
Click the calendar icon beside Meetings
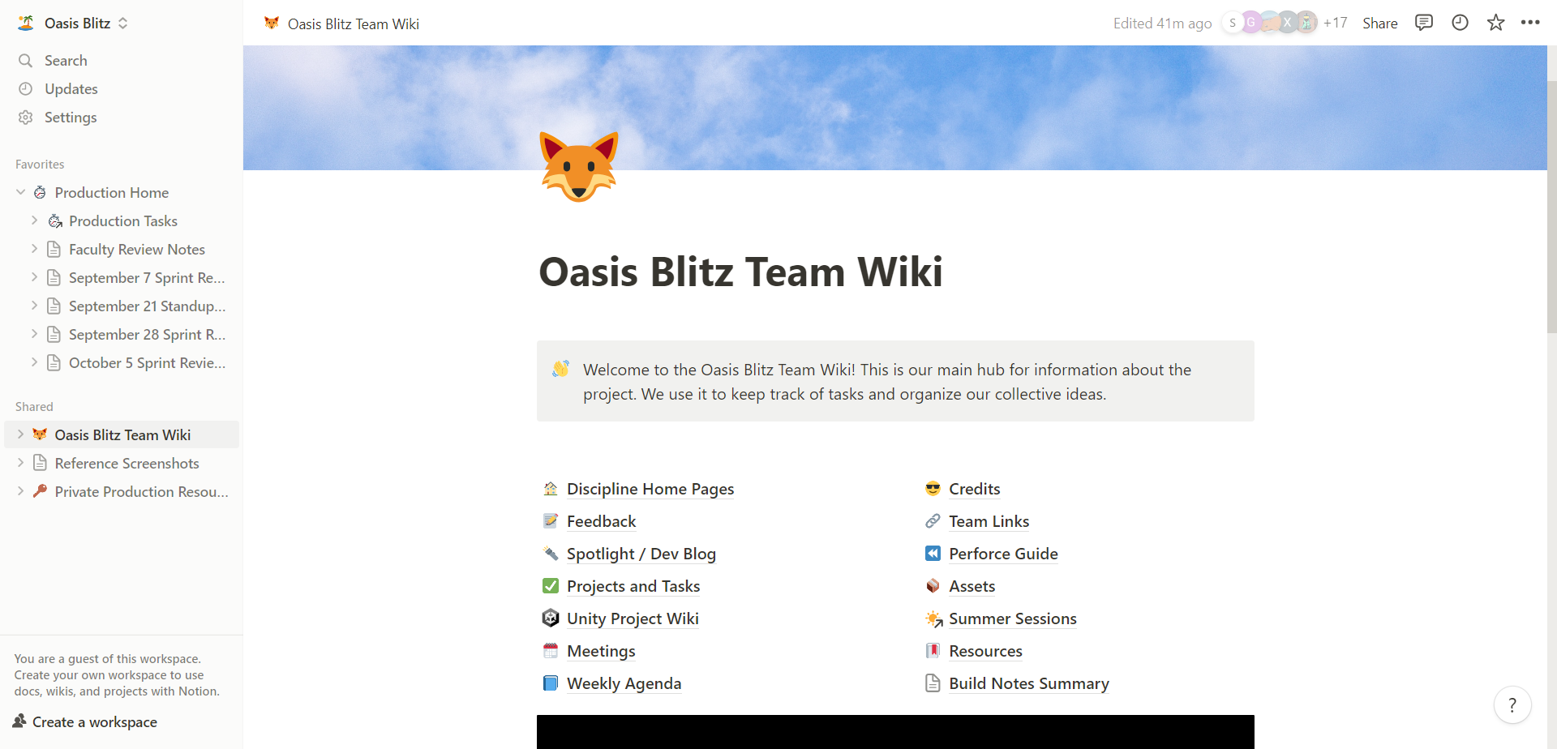(551, 651)
